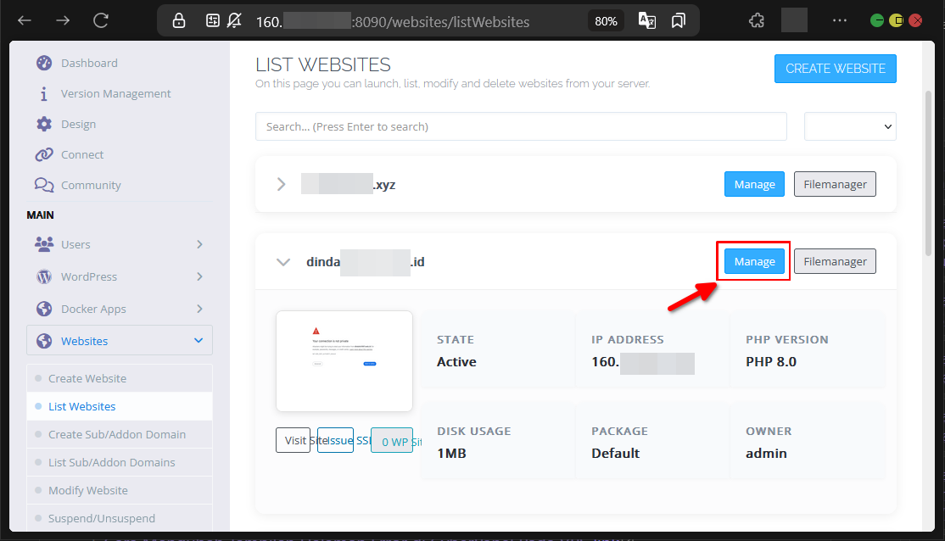The image size is (945, 541).
Task: Click the CREATE WEBSITE button
Action: pos(836,69)
